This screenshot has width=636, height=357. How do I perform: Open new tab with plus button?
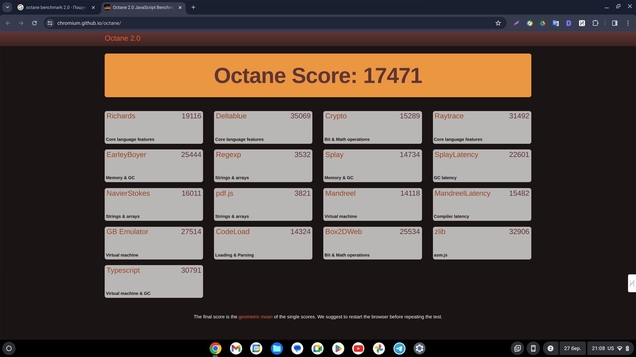[x=193, y=7]
